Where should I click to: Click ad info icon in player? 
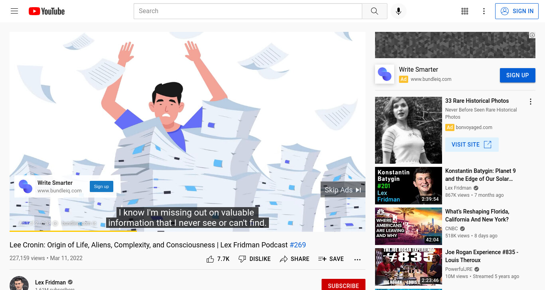pyautogui.click(x=55, y=223)
